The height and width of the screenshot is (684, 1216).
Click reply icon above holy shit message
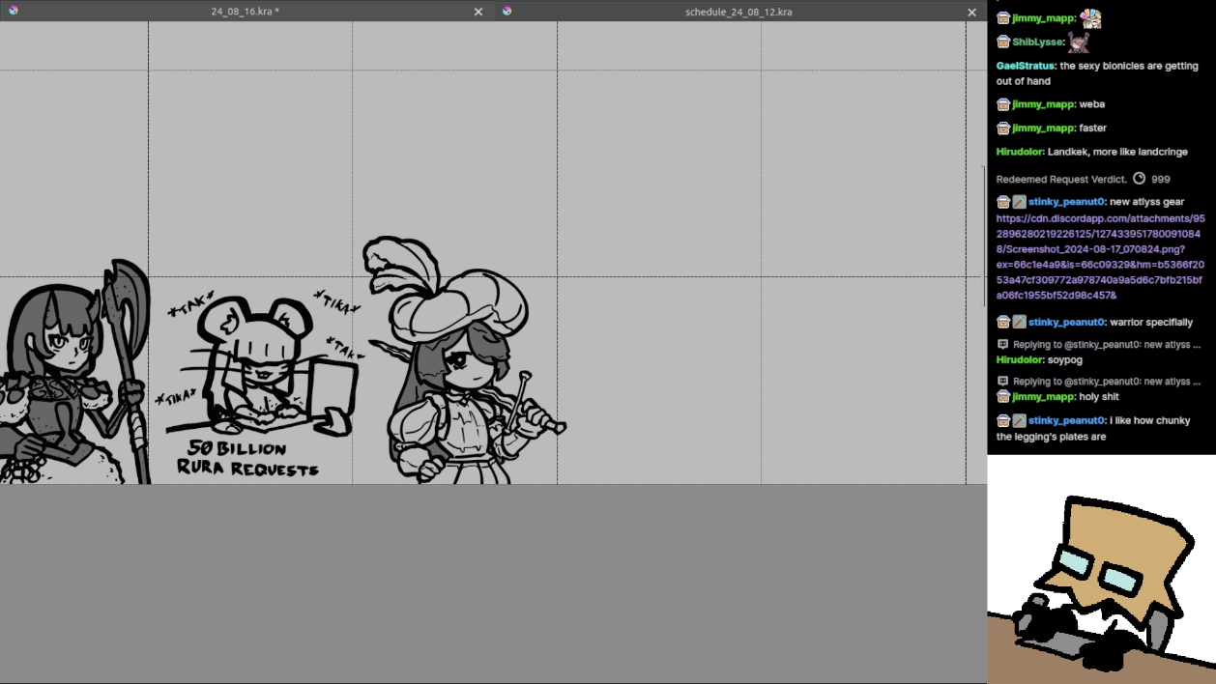(1002, 381)
